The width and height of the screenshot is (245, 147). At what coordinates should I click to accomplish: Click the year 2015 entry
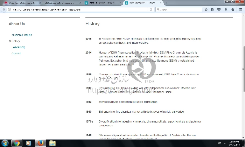(x=89, y=39)
